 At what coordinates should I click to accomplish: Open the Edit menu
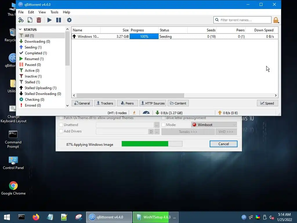(31, 12)
